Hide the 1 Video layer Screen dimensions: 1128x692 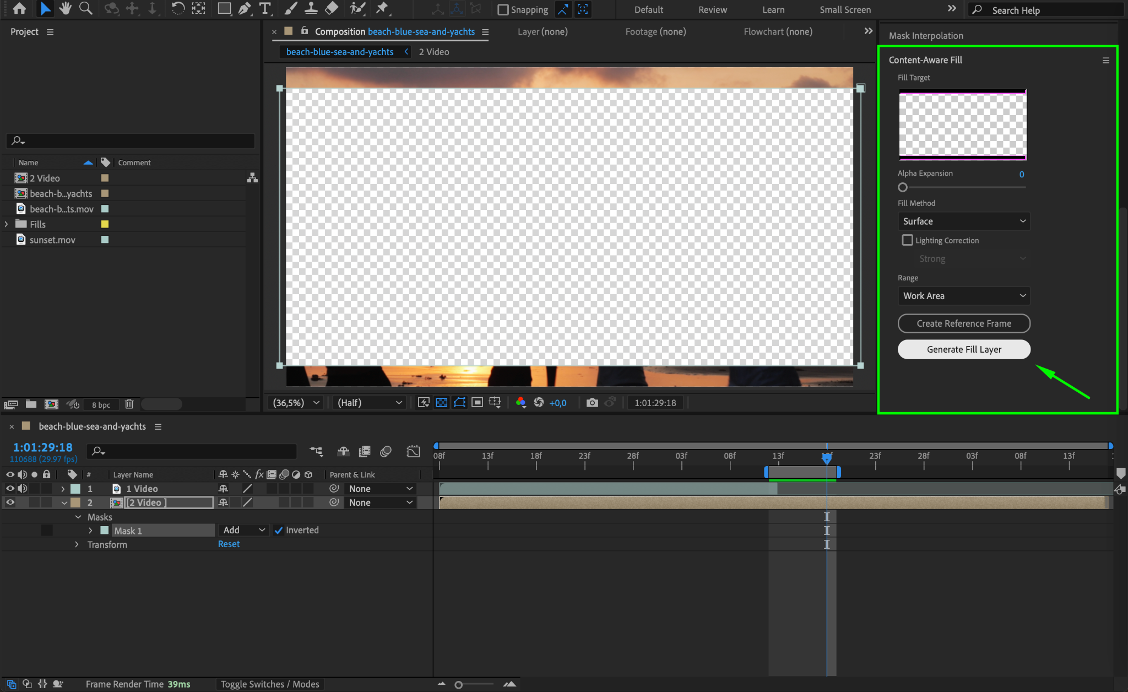point(10,489)
